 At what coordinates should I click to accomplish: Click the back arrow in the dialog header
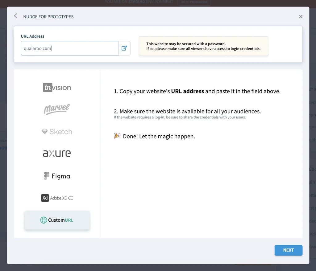pyautogui.click(x=15, y=16)
